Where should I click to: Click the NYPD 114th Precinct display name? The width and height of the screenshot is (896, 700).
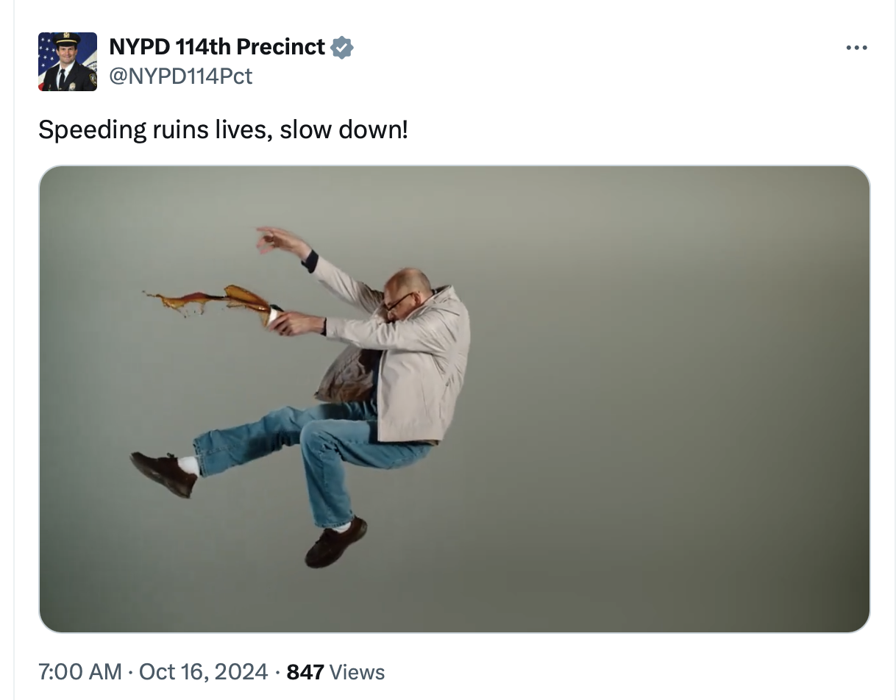point(216,47)
